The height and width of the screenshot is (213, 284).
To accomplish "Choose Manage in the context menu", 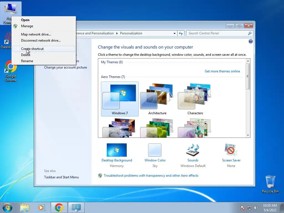I will (x=44, y=26).
